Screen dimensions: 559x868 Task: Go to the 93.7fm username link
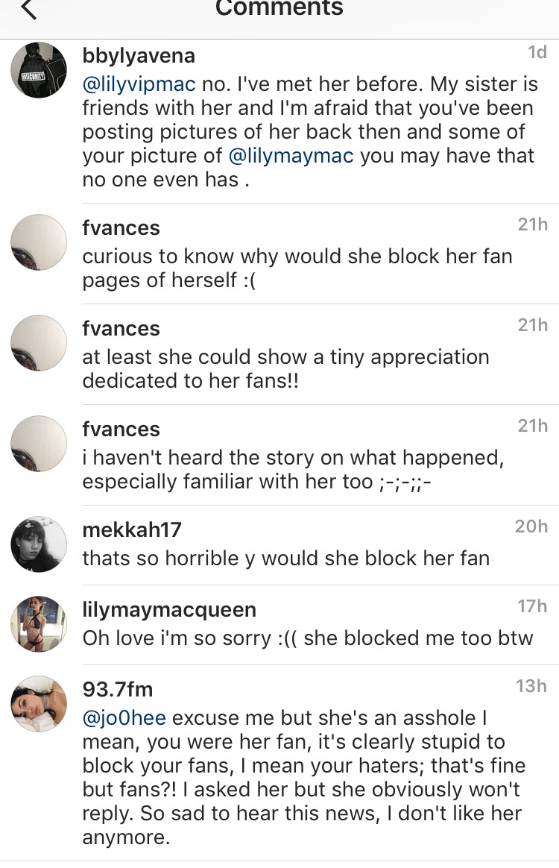[x=118, y=689]
